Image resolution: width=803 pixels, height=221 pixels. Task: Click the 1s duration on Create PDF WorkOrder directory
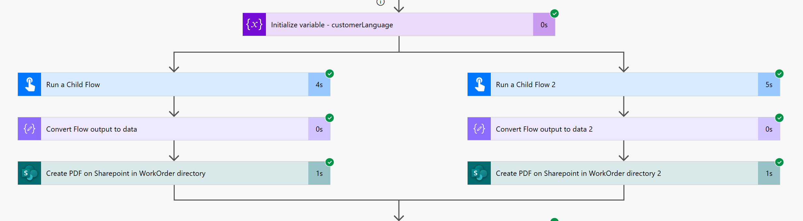coord(319,173)
